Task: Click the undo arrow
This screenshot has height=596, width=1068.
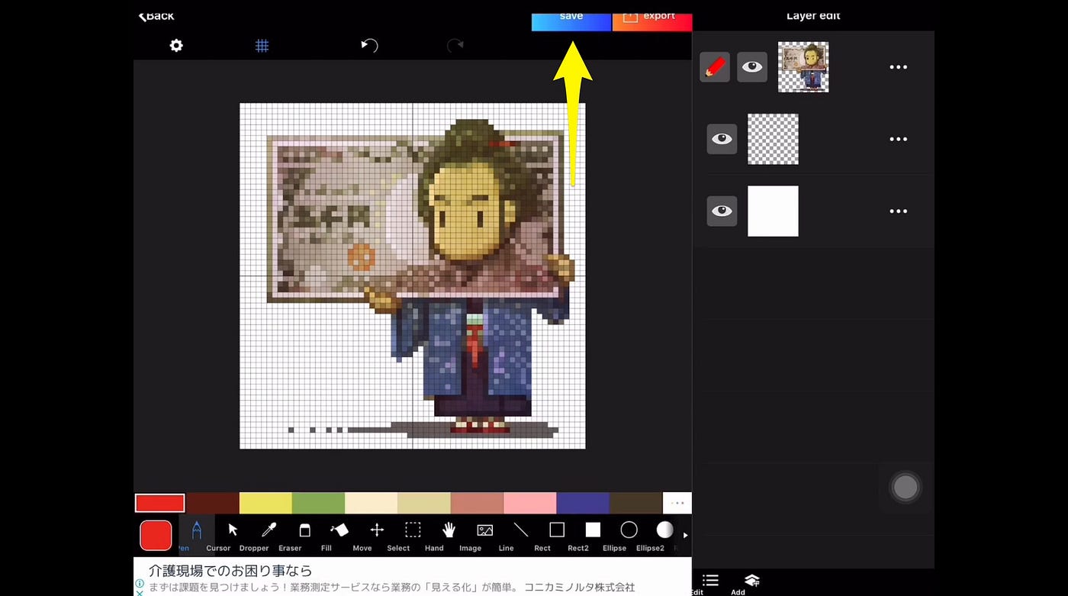Action: coord(369,46)
